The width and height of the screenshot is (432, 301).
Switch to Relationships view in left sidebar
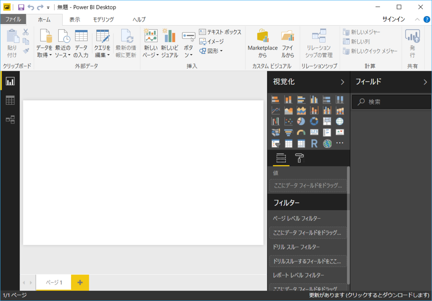pyautogui.click(x=10, y=120)
